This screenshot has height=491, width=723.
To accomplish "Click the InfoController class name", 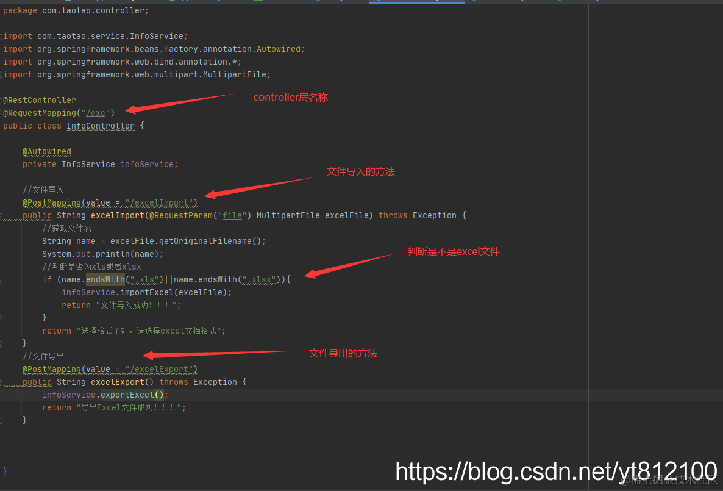I will (101, 126).
